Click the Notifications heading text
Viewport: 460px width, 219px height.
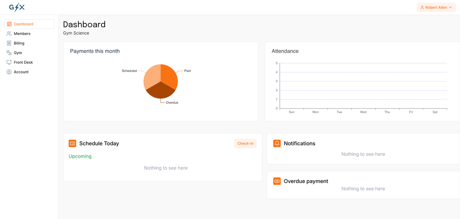(299, 144)
